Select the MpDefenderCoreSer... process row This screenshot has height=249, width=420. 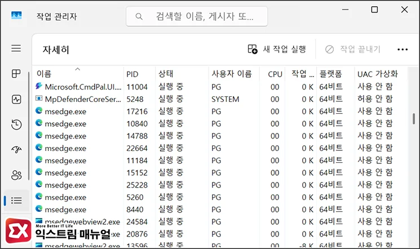[220, 99]
